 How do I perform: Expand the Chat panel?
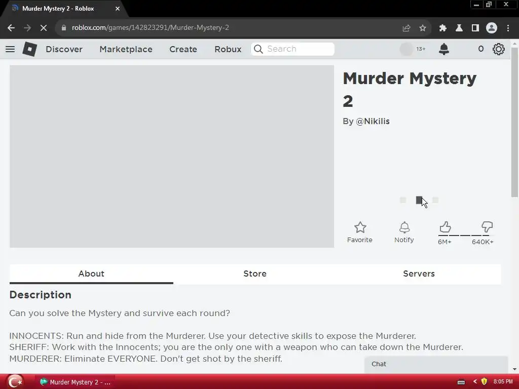coord(436,364)
